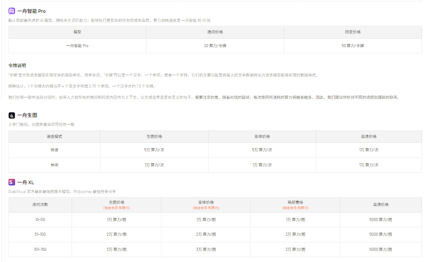Screen dimensions: 434x262
Task: Select the 快速 speed mode row label
Action: coord(54,150)
